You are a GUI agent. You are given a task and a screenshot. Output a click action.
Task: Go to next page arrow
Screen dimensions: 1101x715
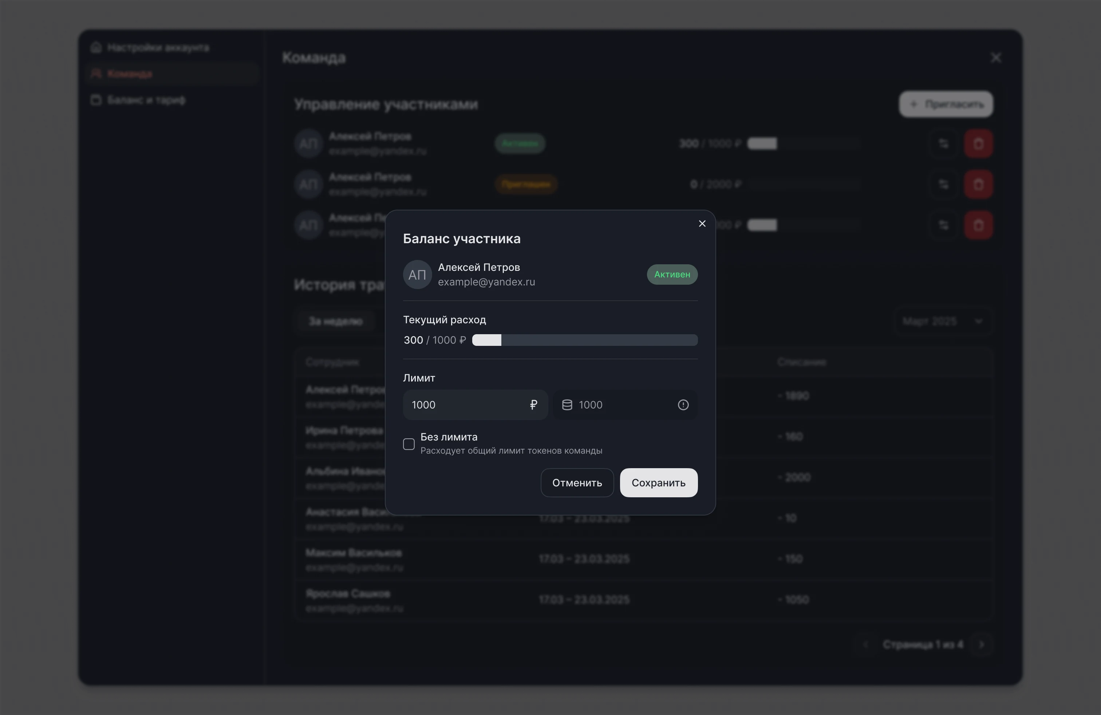(x=981, y=645)
